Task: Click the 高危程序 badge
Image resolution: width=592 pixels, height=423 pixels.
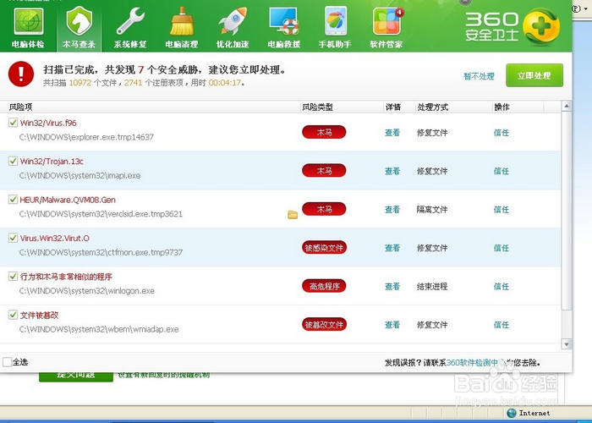Action: pyautogui.click(x=324, y=286)
